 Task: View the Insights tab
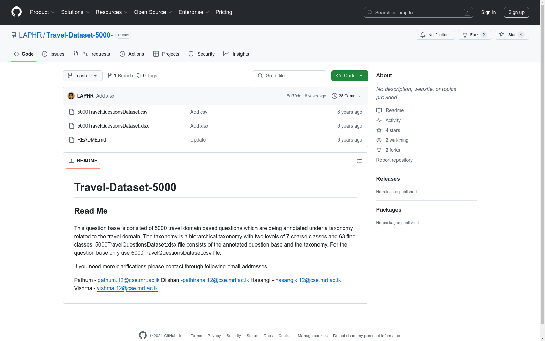[x=236, y=54]
